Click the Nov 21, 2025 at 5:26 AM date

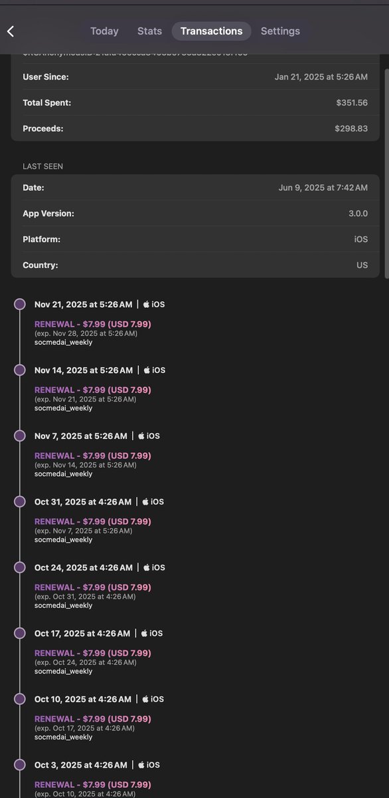pos(84,305)
